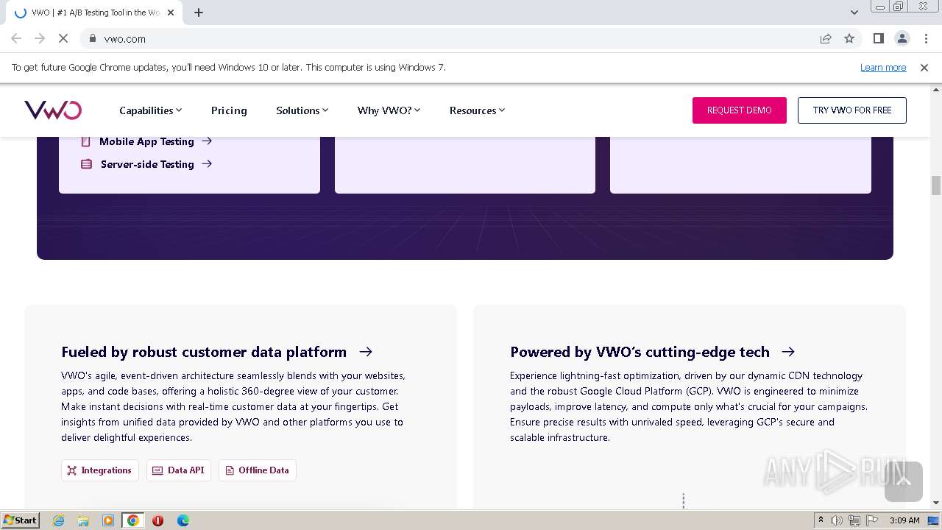Viewport: 942px width, 530px height.
Task: Select the Integrations tag button
Action: [100, 470]
